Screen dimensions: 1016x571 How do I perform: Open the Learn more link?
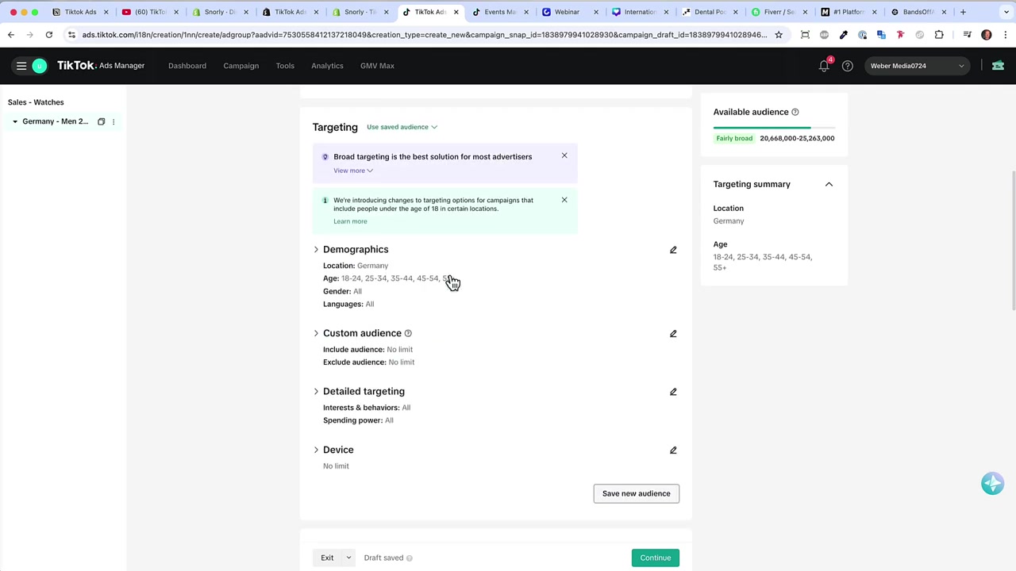tap(350, 221)
